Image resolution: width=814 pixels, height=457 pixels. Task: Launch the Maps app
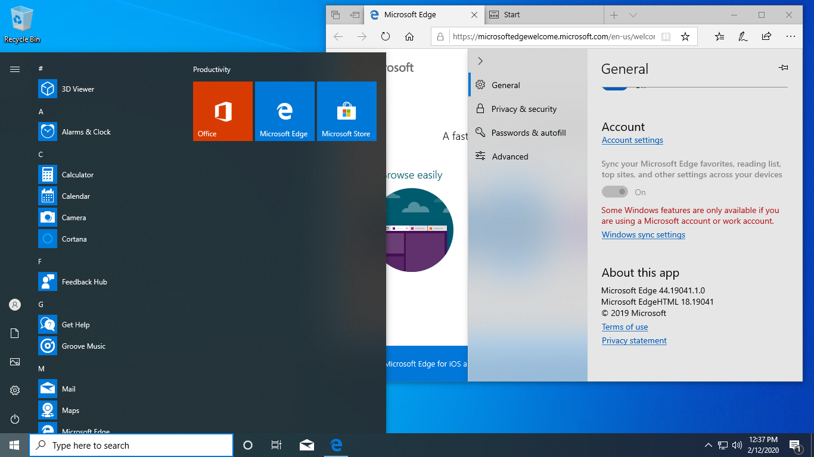click(107, 411)
